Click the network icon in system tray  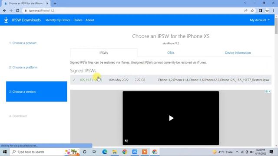[242, 152]
